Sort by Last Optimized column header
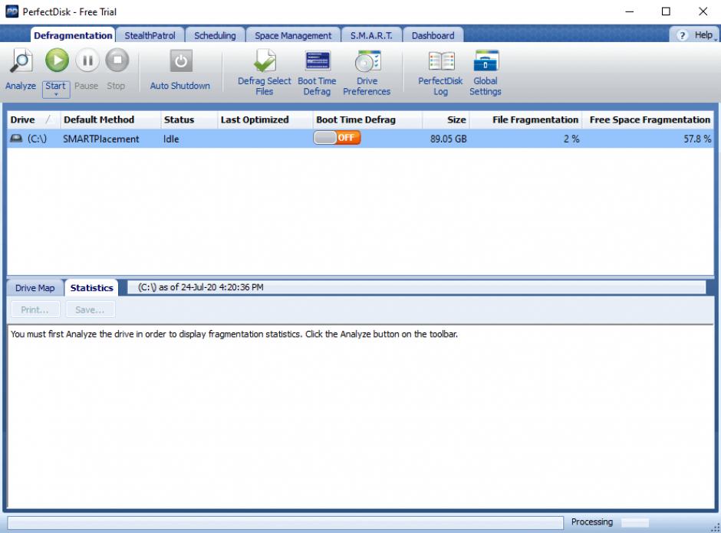This screenshot has width=721, height=533. point(265,119)
